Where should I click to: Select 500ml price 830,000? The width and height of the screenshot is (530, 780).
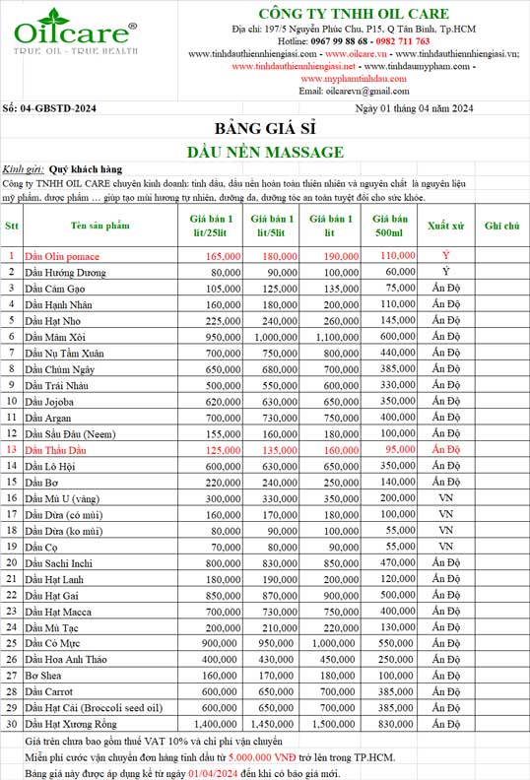point(396,724)
